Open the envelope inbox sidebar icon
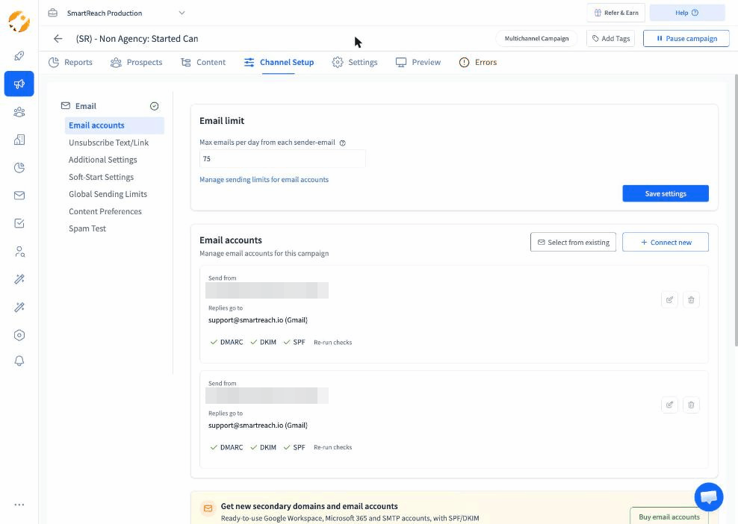This screenshot has width=738, height=524. pyautogui.click(x=19, y=196)
